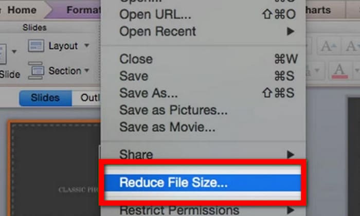Viewport: 360px width, 216px height.
Task: Expand the New Slide dropdown arrow
Action: (14, 51)
